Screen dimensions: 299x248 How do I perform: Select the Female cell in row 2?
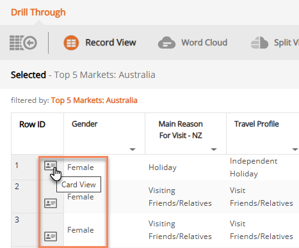(81, 197)
